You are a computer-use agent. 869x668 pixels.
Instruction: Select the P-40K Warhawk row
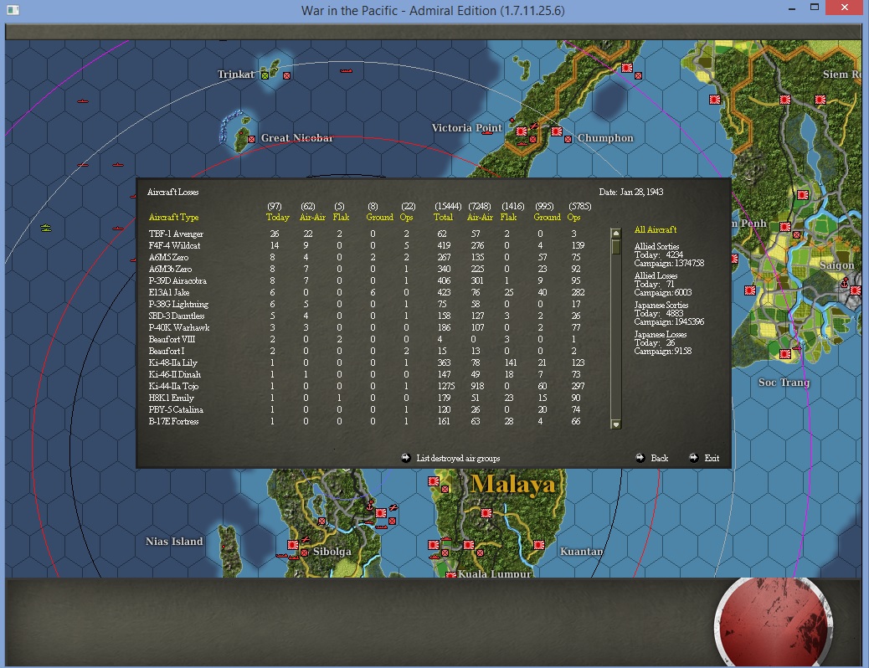(366, 327)
